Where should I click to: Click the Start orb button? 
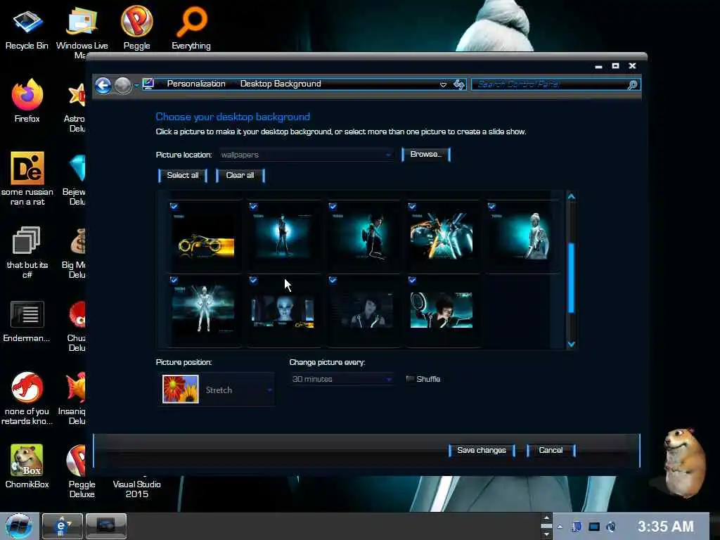click(18, 526)
